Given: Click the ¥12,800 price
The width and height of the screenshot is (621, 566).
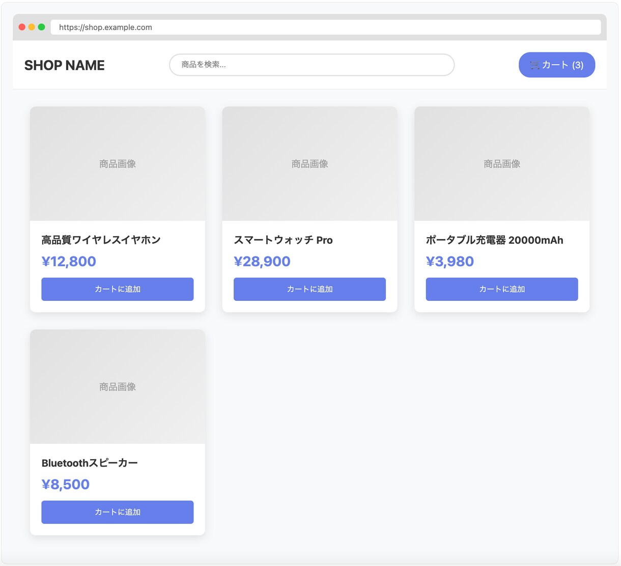Looking at the screenshot, I should (69, 261).
